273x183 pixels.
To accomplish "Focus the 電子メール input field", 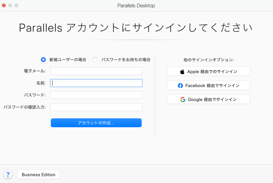I will (96, 71).
